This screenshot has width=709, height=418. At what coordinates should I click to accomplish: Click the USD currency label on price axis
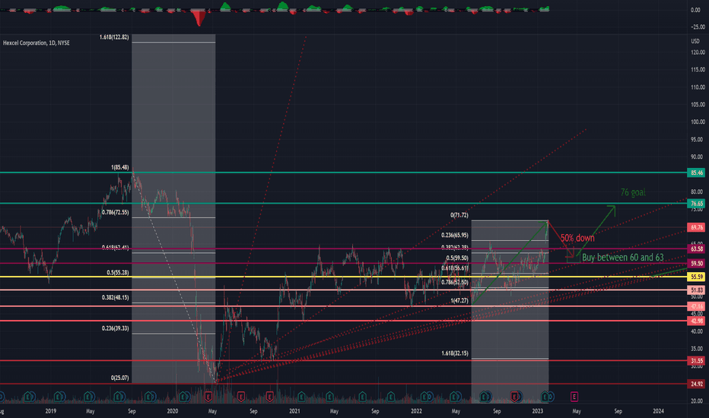(695, 41)
